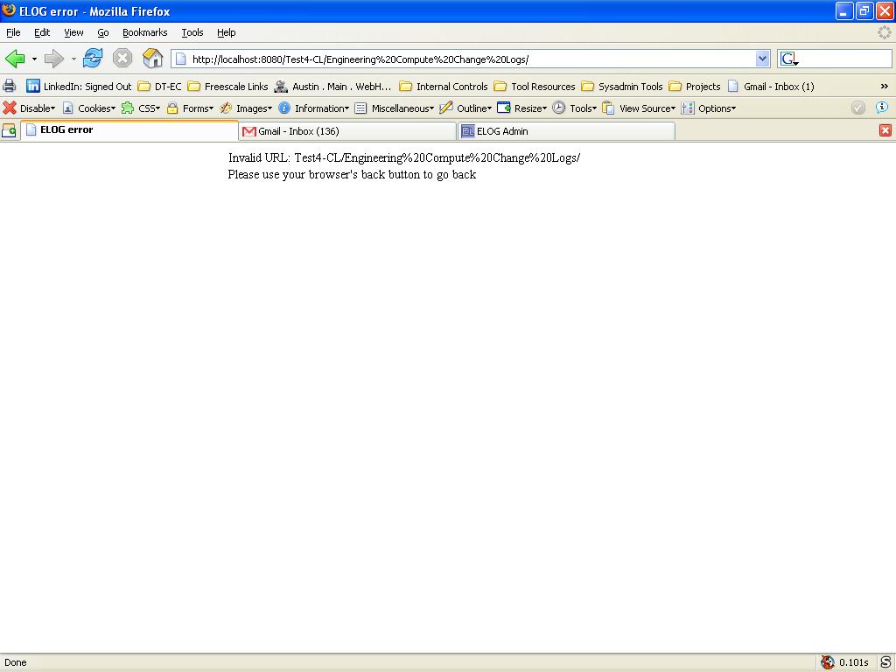Image resolution: width=896 pixels, height=672 pixels.
Task: Open the Freescale Links bookmark folder
Action: click(x=228, y=87)
